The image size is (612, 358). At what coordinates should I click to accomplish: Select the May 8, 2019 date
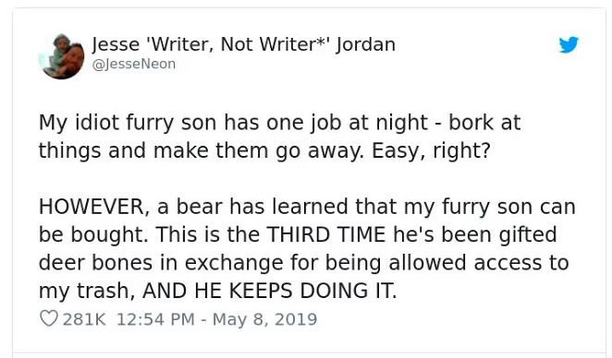point(264,319)
